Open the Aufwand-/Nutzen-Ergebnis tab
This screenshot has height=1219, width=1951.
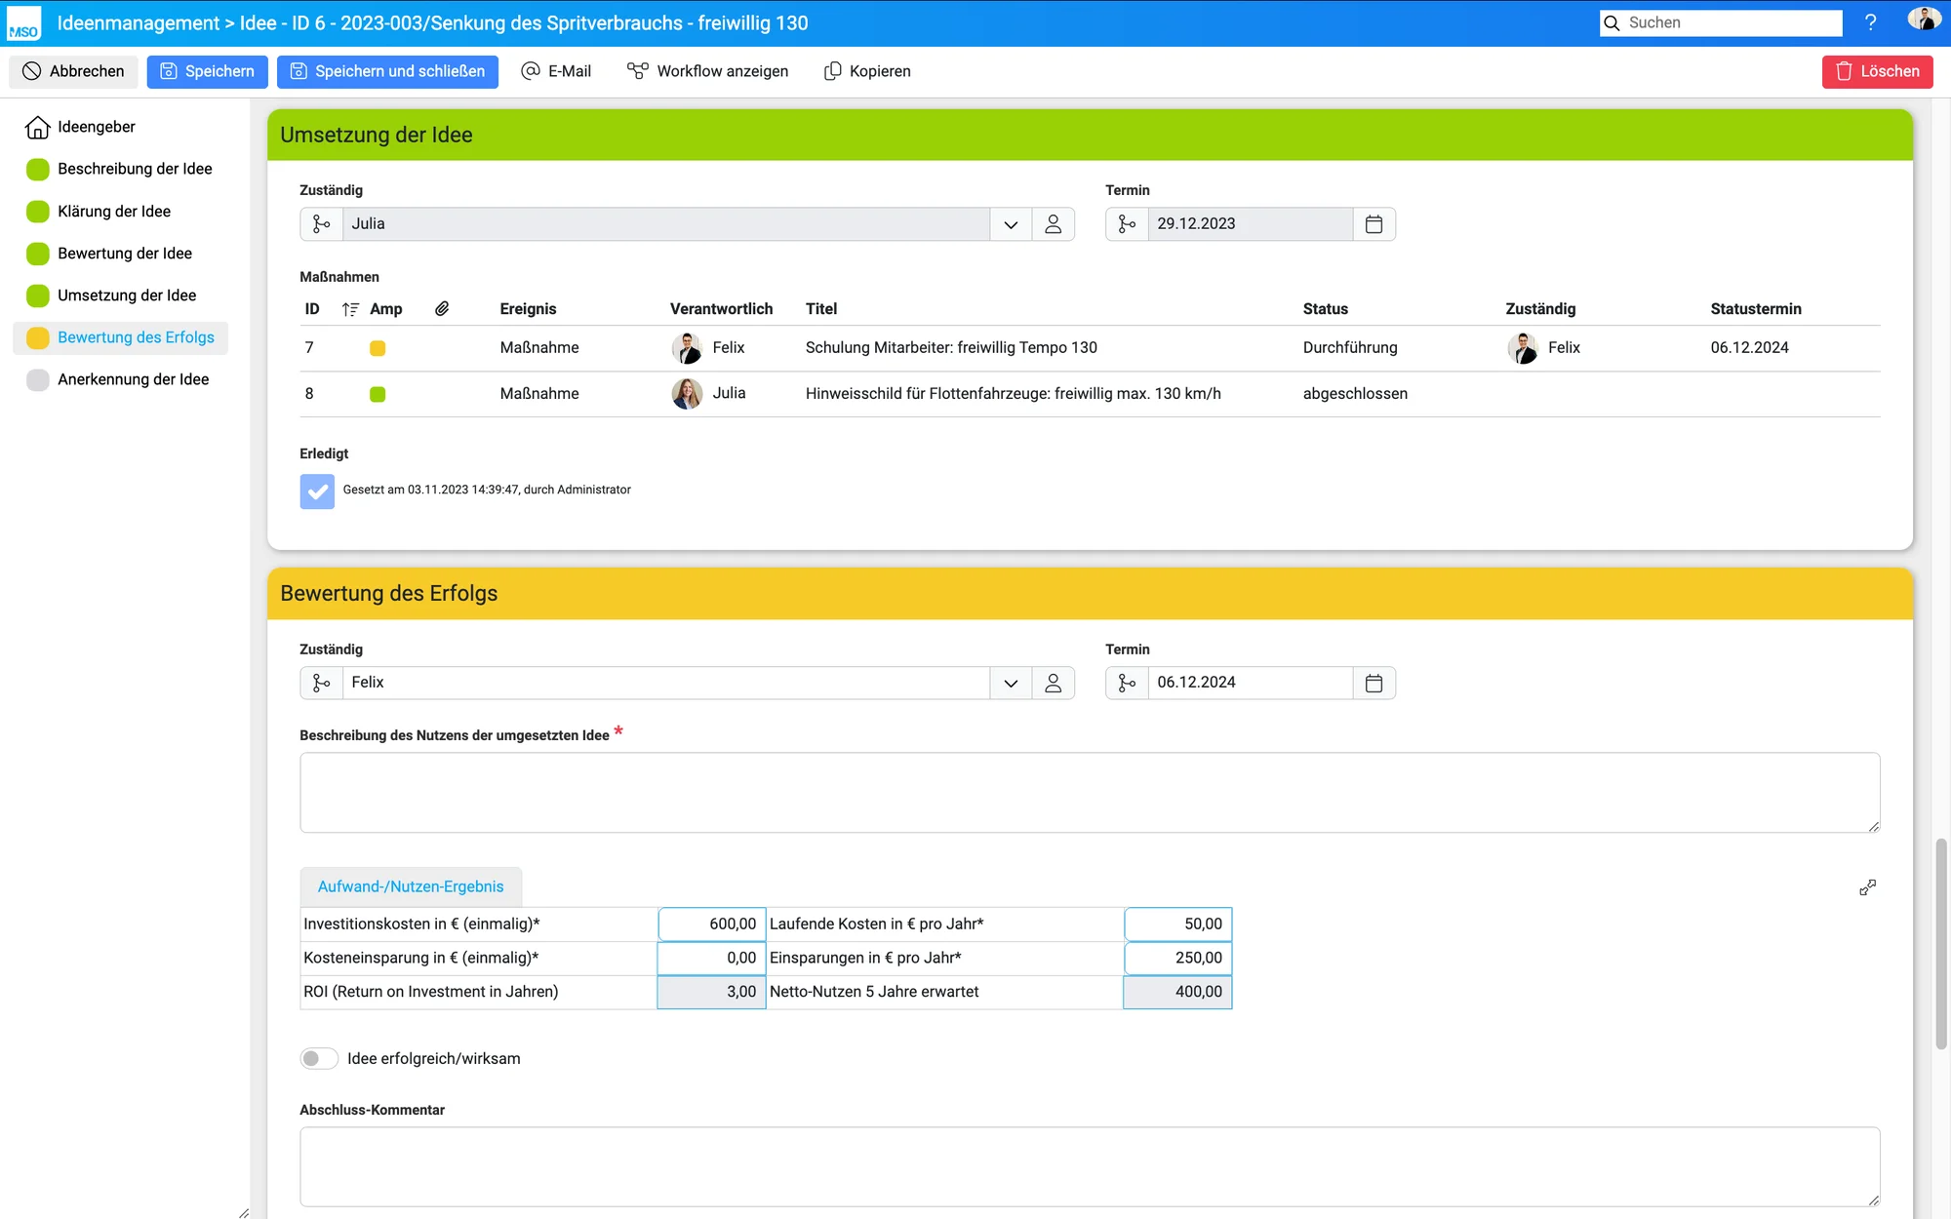pyautogui.click(x=411, y=886)
